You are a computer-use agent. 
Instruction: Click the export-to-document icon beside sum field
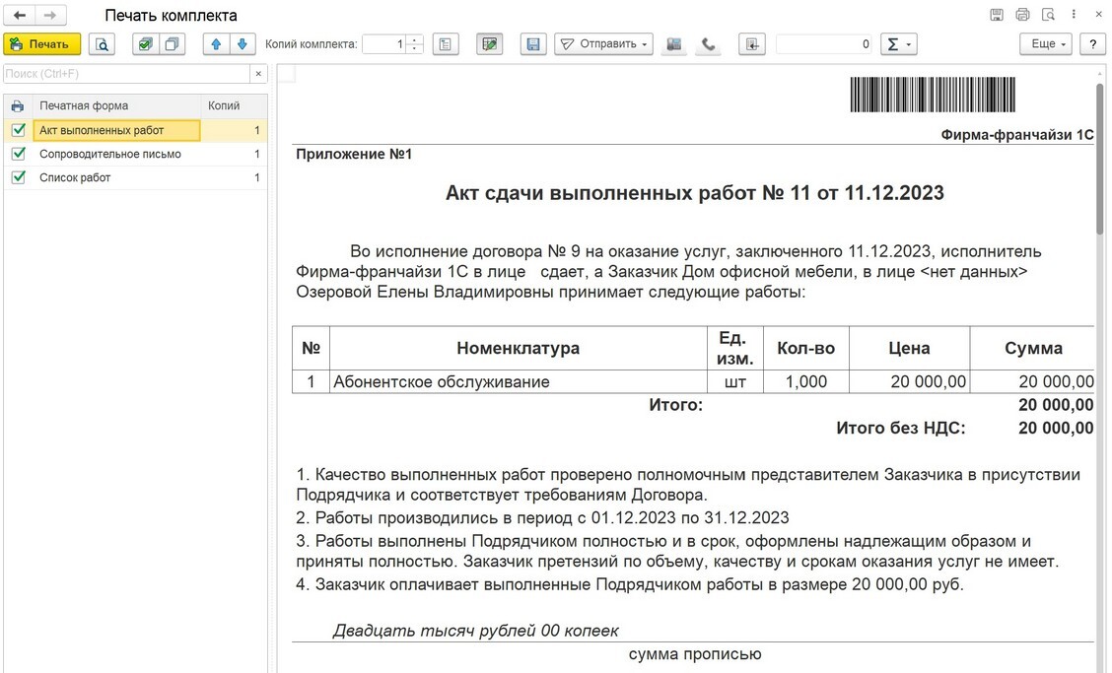(752, 44)
